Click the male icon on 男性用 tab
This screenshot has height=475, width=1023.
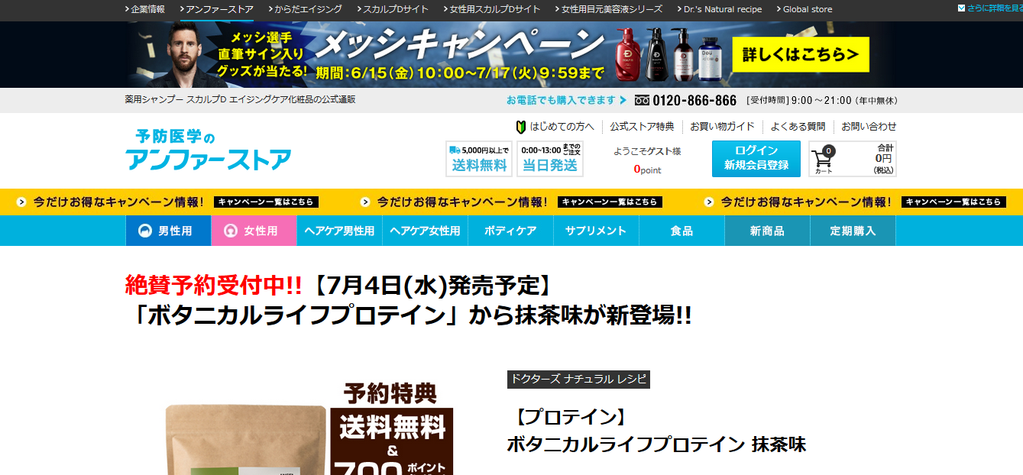[x=145, y=231]
